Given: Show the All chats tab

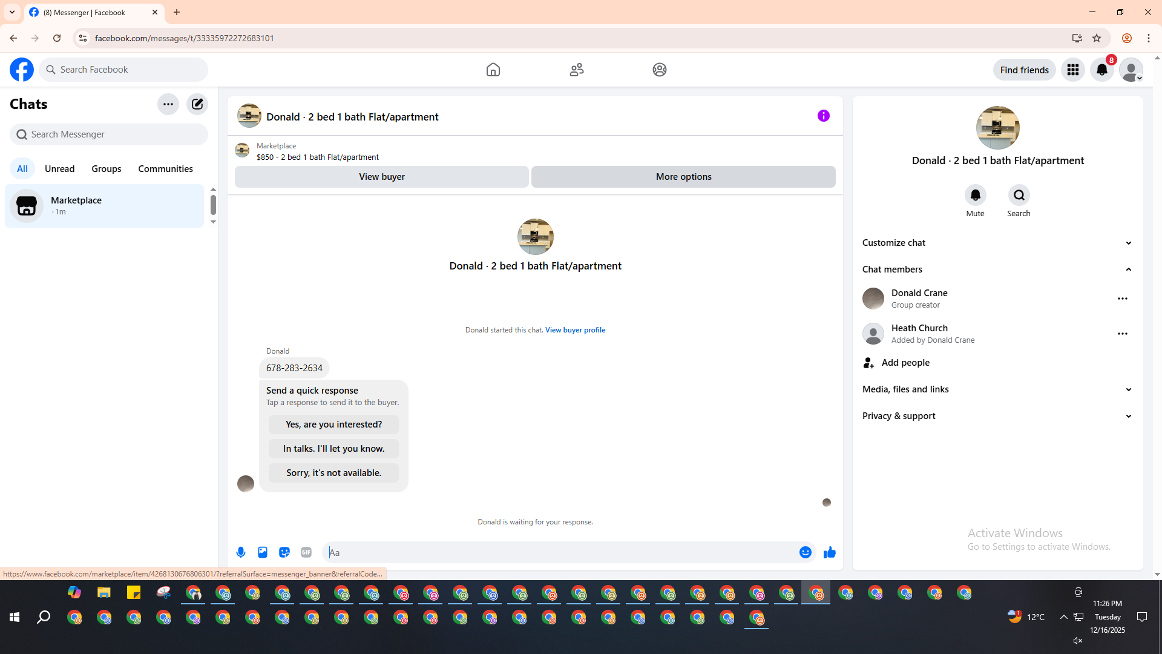Looking at the screenshot, I should click(22, 169).
